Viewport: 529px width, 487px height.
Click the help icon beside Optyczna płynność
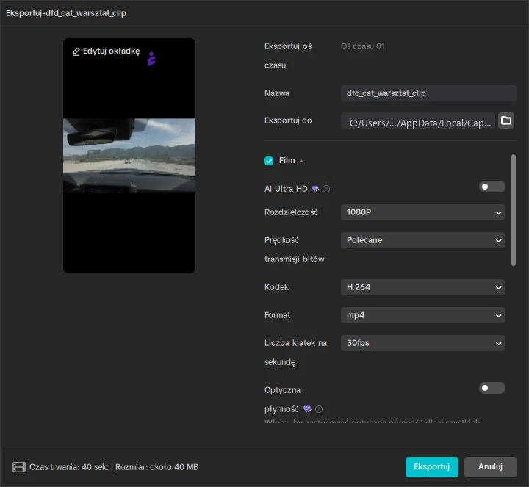point(318,409)
